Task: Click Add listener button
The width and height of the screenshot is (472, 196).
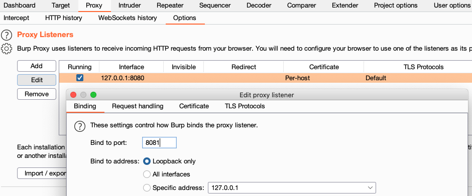Action: pos(37,66)
